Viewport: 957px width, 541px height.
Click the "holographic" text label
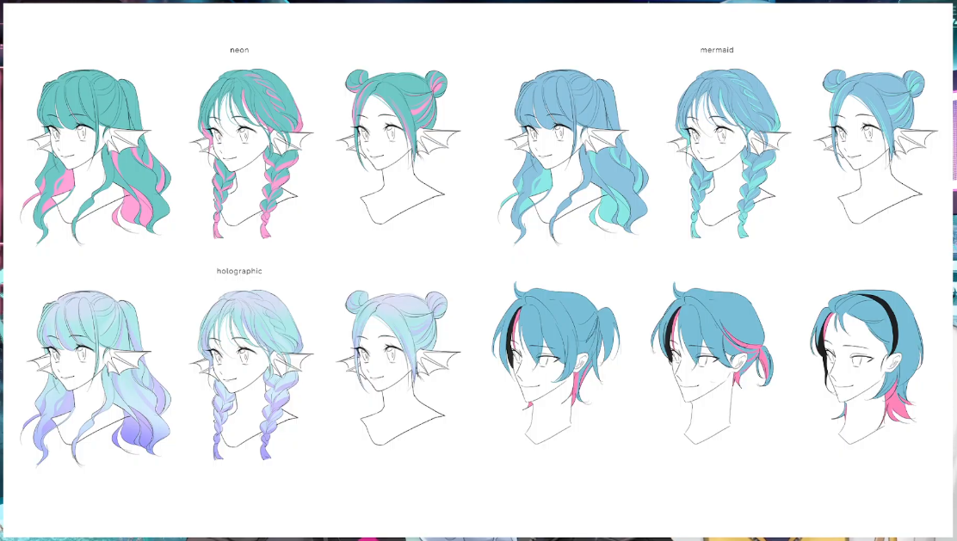(239, 271)
